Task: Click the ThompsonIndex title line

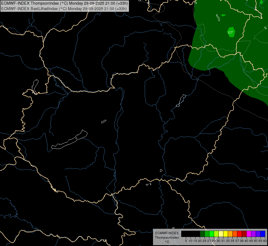Action: point(64,3)
